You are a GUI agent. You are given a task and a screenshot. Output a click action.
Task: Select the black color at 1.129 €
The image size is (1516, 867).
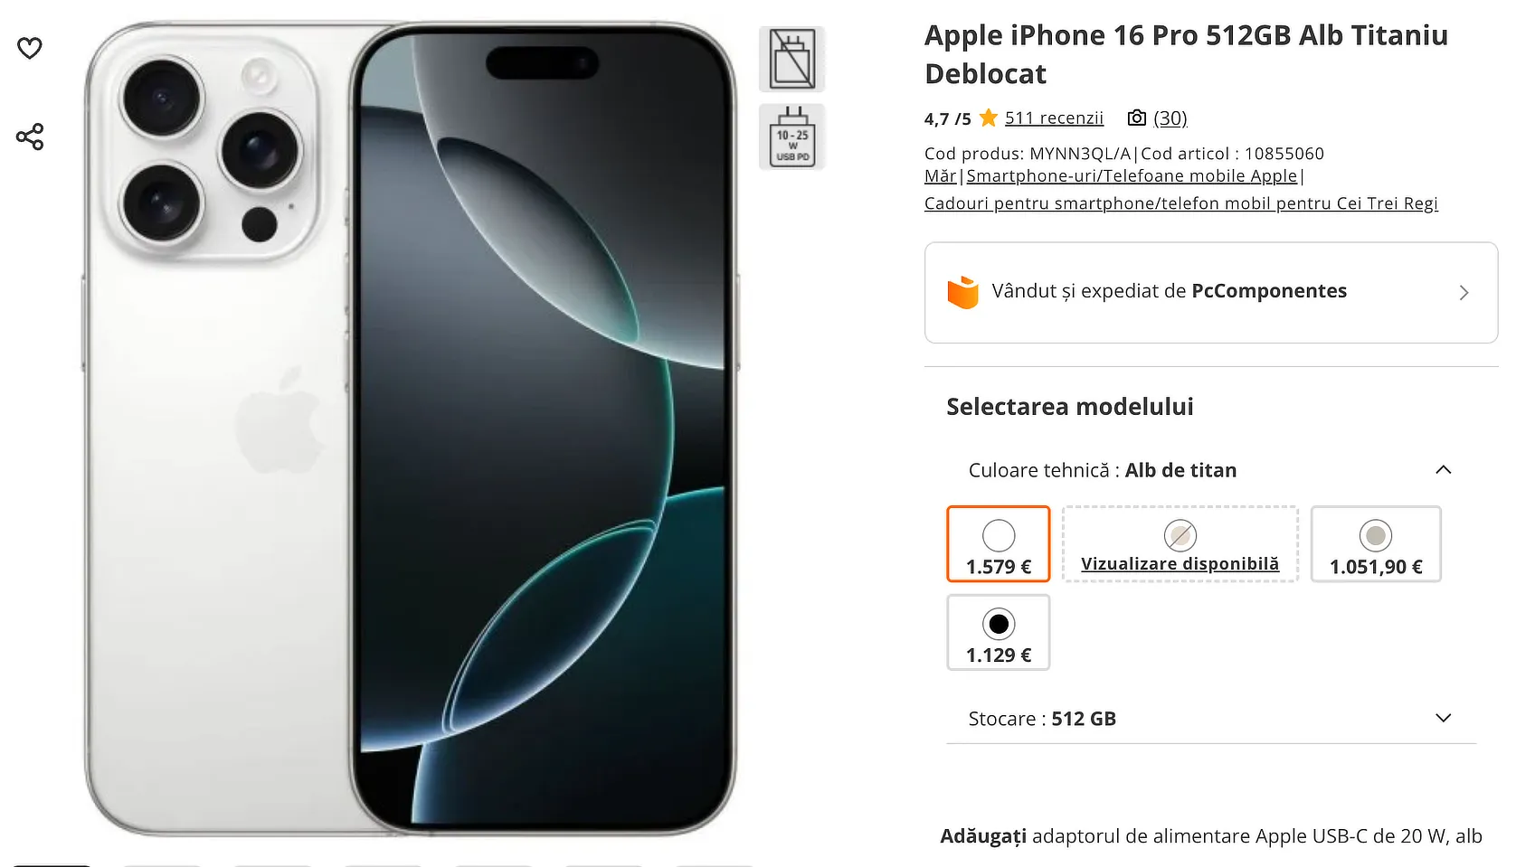click(999, 632)
